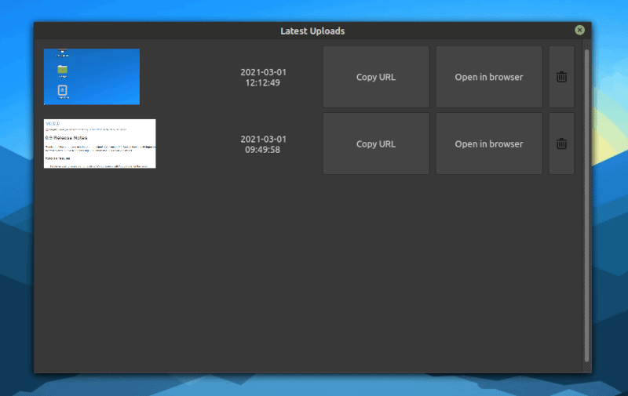
Task: Delete the 09:49:58 upload with trash icon
Action: (561, 144)
